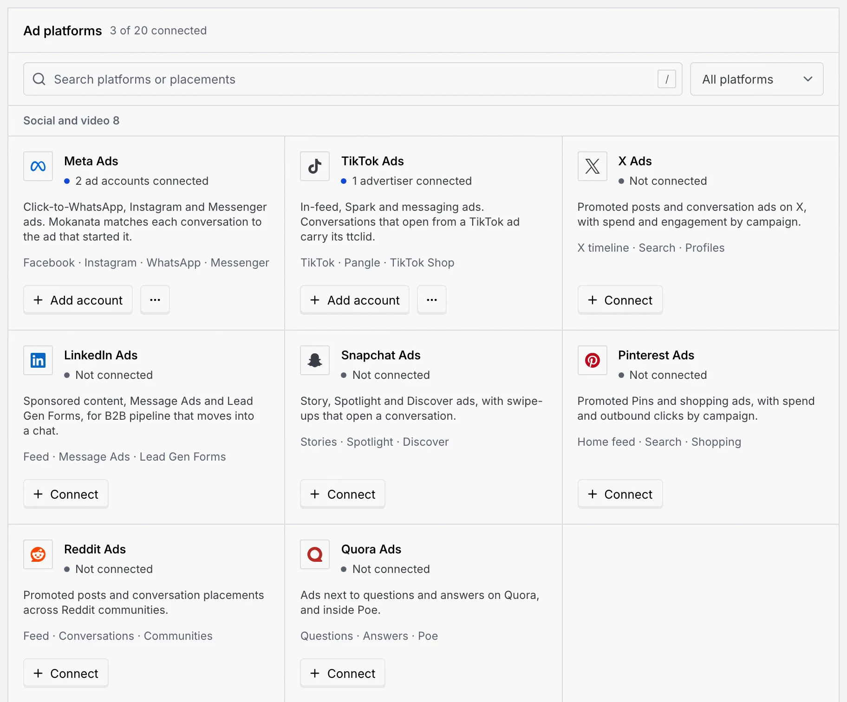Click the LinkedIn Ads card title

pos(101,355)
